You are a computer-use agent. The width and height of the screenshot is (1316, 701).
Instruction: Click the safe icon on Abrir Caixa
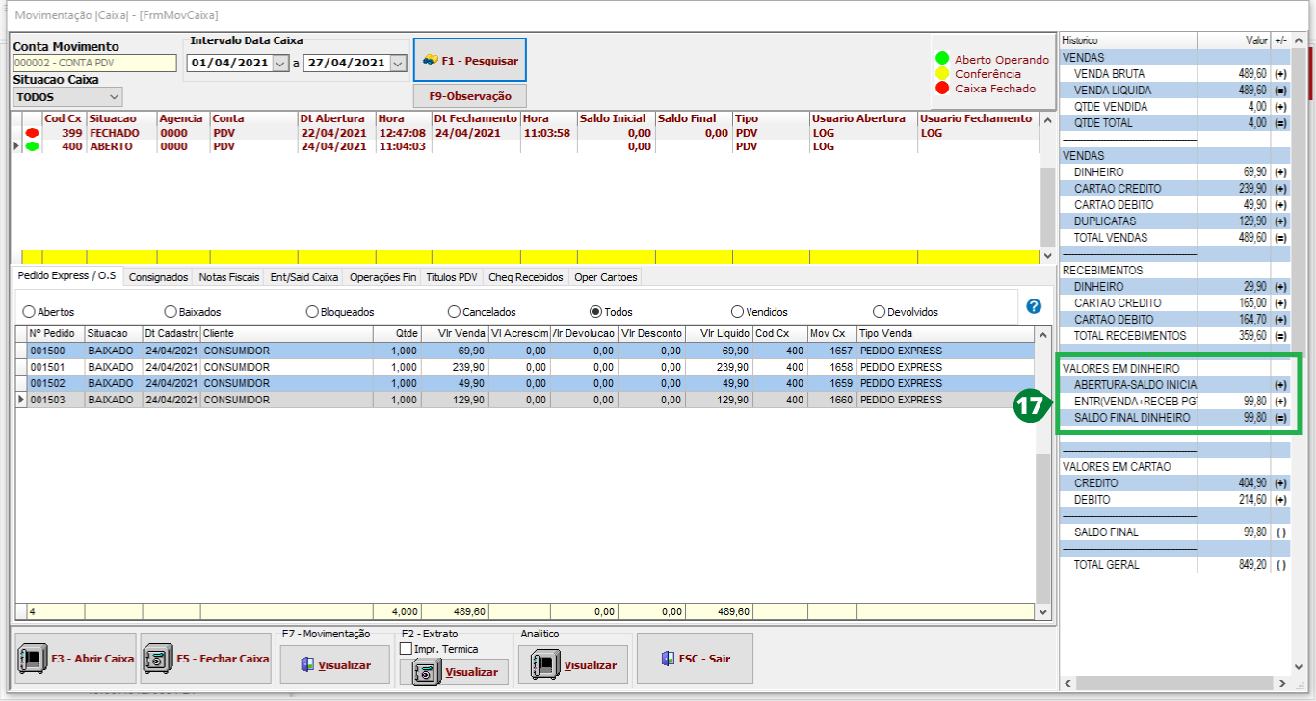(x=33, y=660)
